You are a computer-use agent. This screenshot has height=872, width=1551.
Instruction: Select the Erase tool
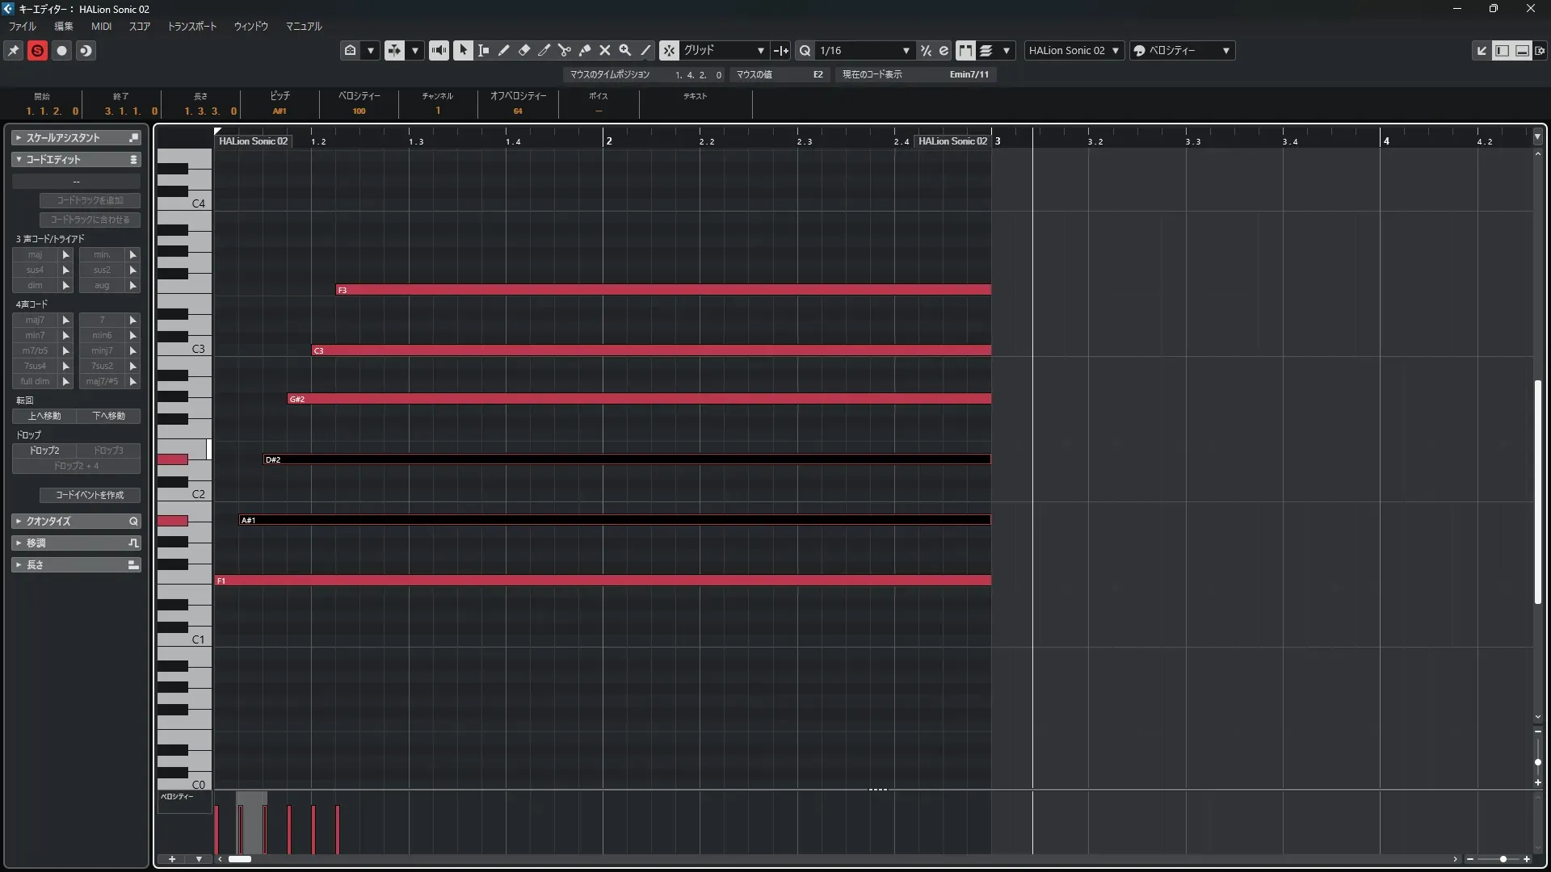[x=524, y=50]
